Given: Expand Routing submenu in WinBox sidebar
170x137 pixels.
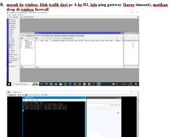Looking at the screenshot, I should (x=14, y=41).
